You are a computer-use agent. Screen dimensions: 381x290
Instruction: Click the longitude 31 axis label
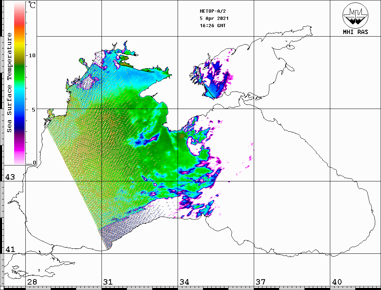click(108, 282)
